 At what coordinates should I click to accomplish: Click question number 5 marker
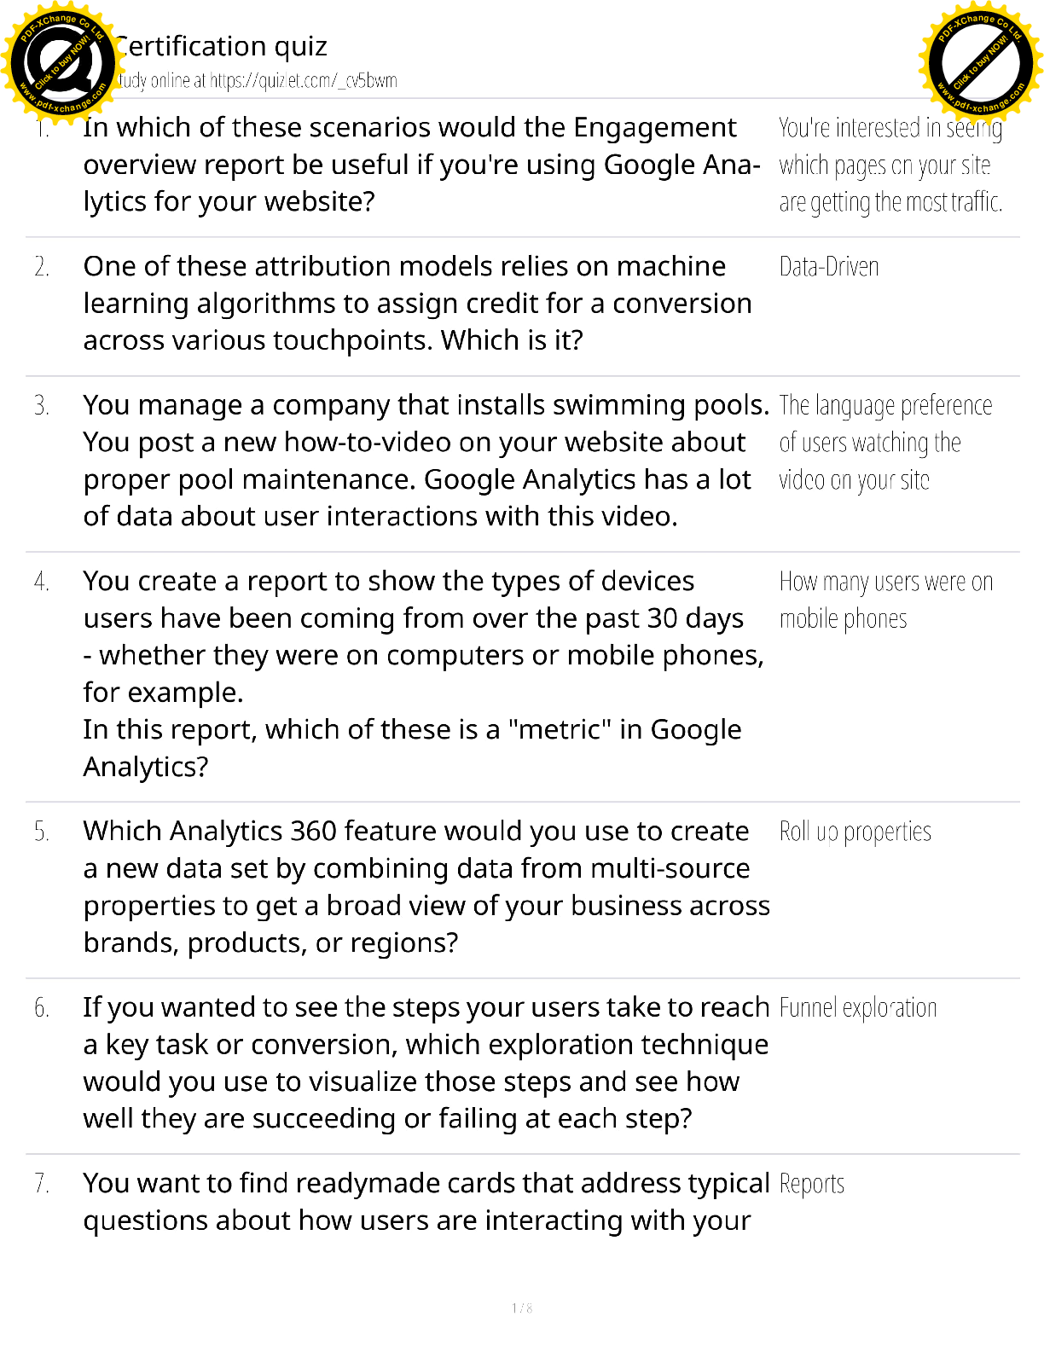pos(42,832)
